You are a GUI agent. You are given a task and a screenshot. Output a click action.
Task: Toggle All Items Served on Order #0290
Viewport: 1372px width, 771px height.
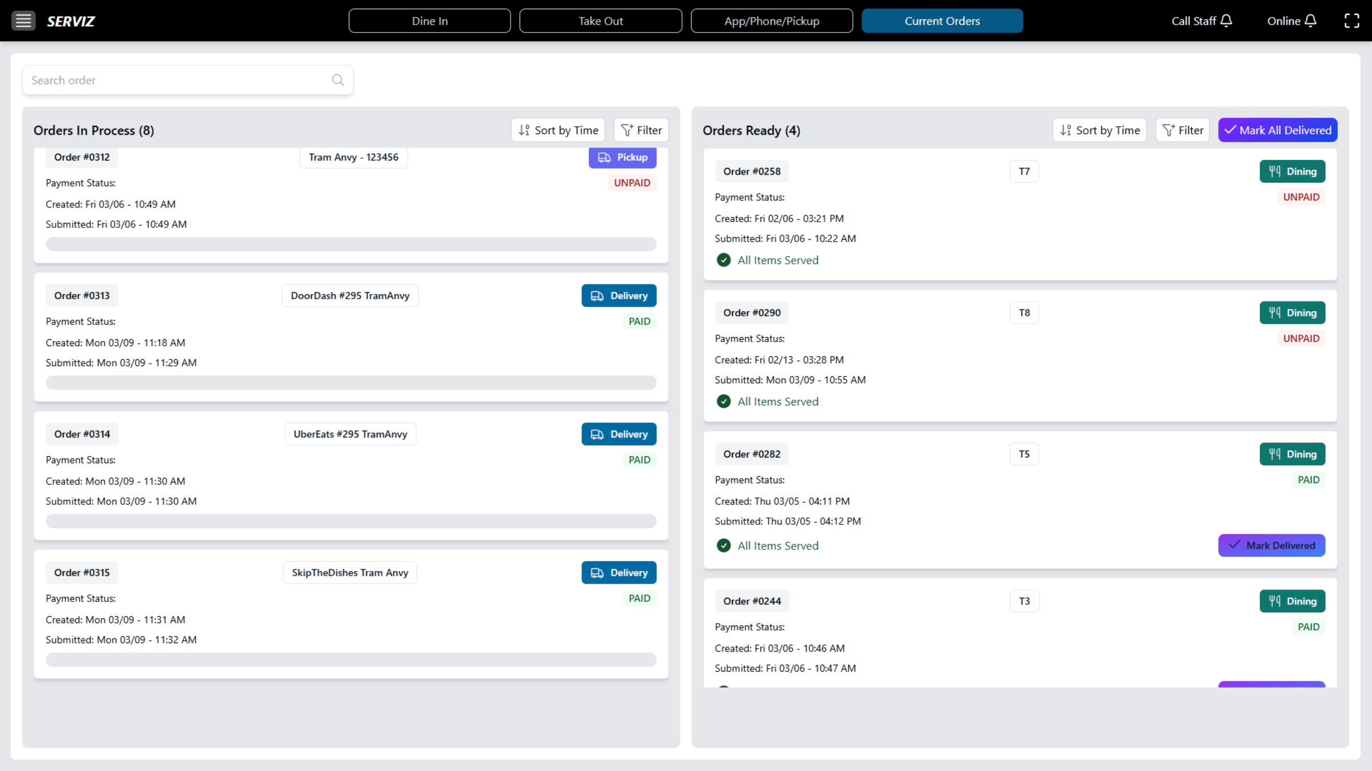click(x=724, y=401)
